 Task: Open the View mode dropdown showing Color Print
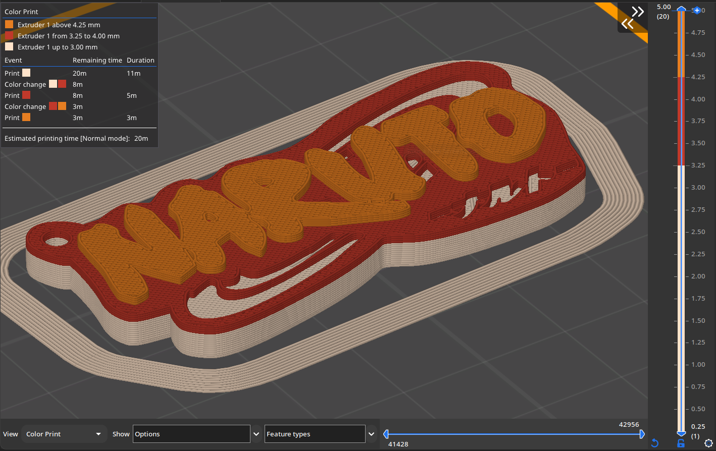[64, 434]
